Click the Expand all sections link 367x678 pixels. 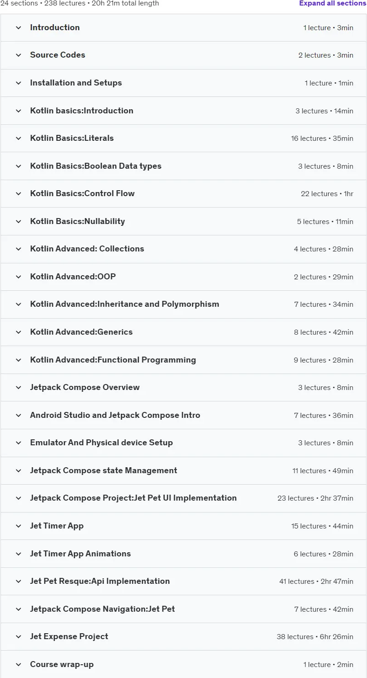tap(333, 3)
